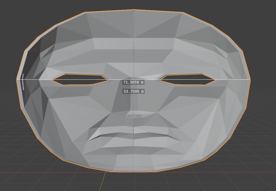Click the mask's mouth between the lips

coord(131,135)
